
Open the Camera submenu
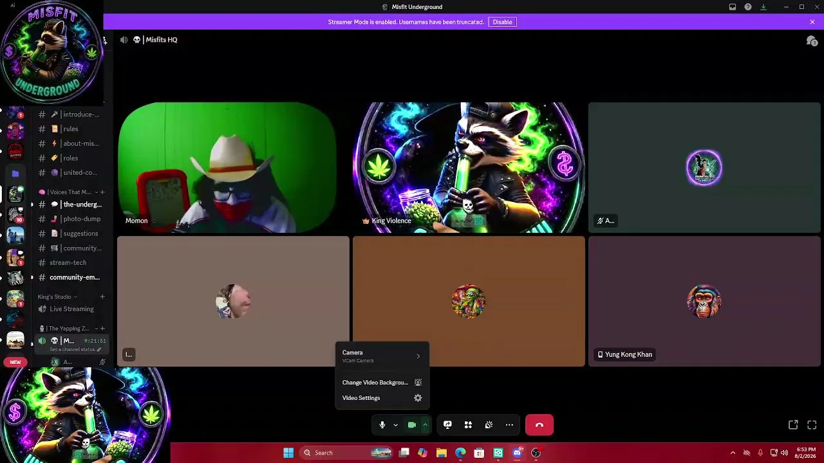(x=382, y=356)
